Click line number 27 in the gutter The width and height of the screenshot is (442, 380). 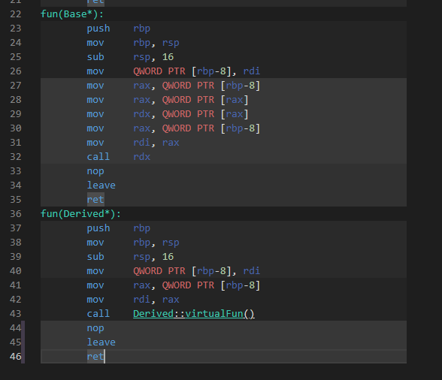coord(16,86)
